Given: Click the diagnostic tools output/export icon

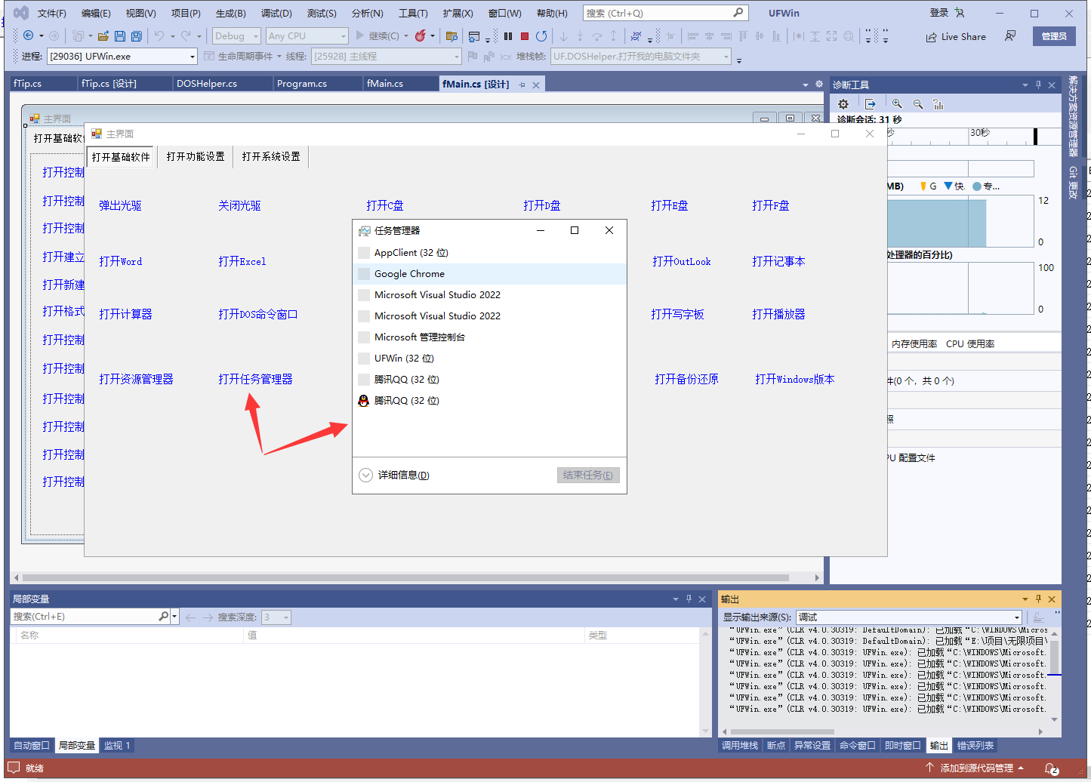Looking at the screenshot, I should 871,104.
